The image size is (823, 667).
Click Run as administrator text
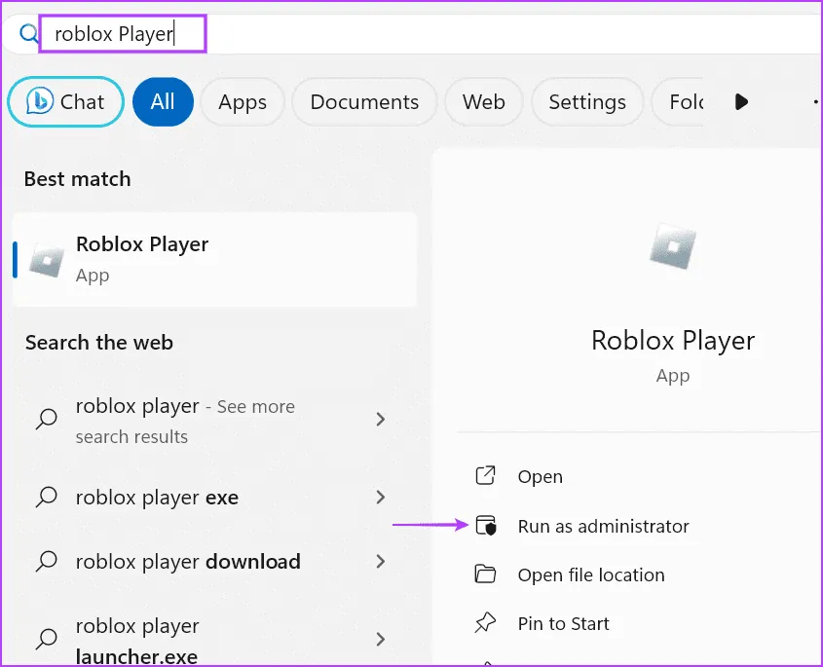coord(603,527)
